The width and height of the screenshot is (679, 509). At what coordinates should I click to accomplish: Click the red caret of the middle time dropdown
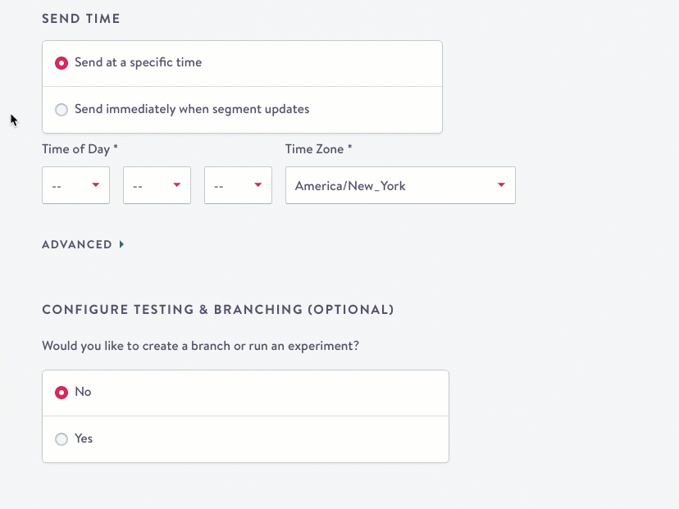coord(177,185)
